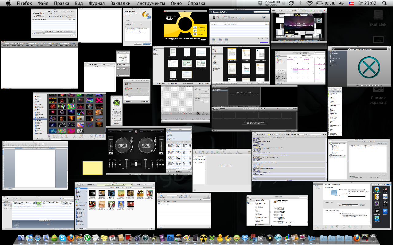Open the Закладки menu
Screen dimensions: 393x245
120,3
